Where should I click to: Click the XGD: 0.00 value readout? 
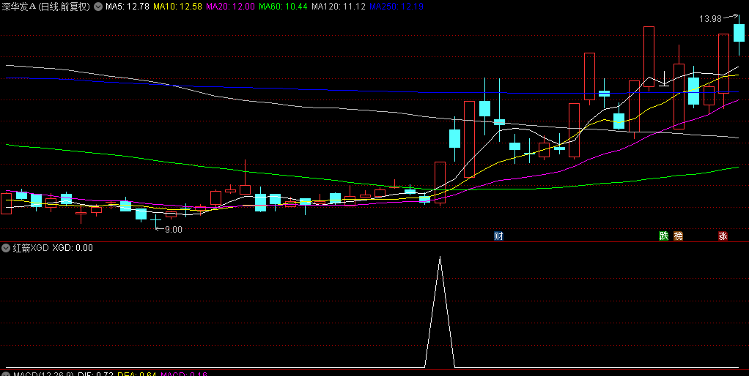coord(72,248)
